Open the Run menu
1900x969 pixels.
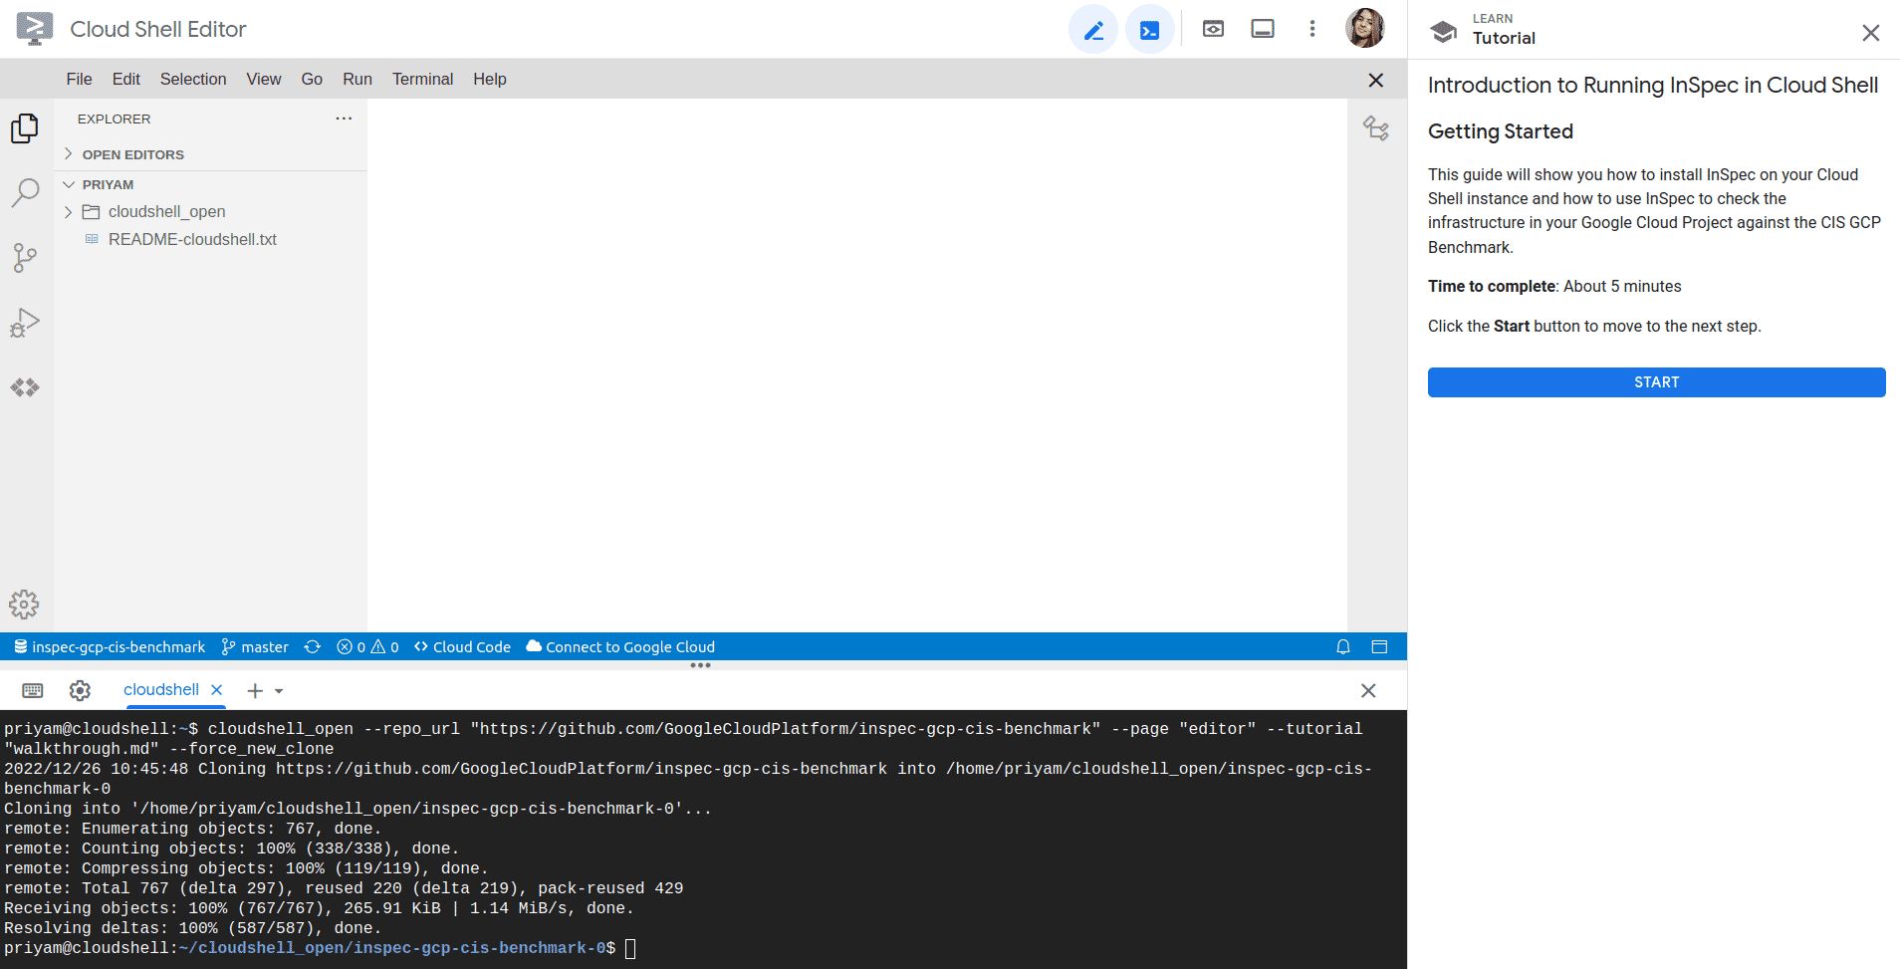pyautogui.click(x=357, y=79)
